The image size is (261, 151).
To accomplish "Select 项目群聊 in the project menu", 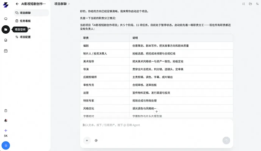I will pyautogui.click(x=31, y=13).
